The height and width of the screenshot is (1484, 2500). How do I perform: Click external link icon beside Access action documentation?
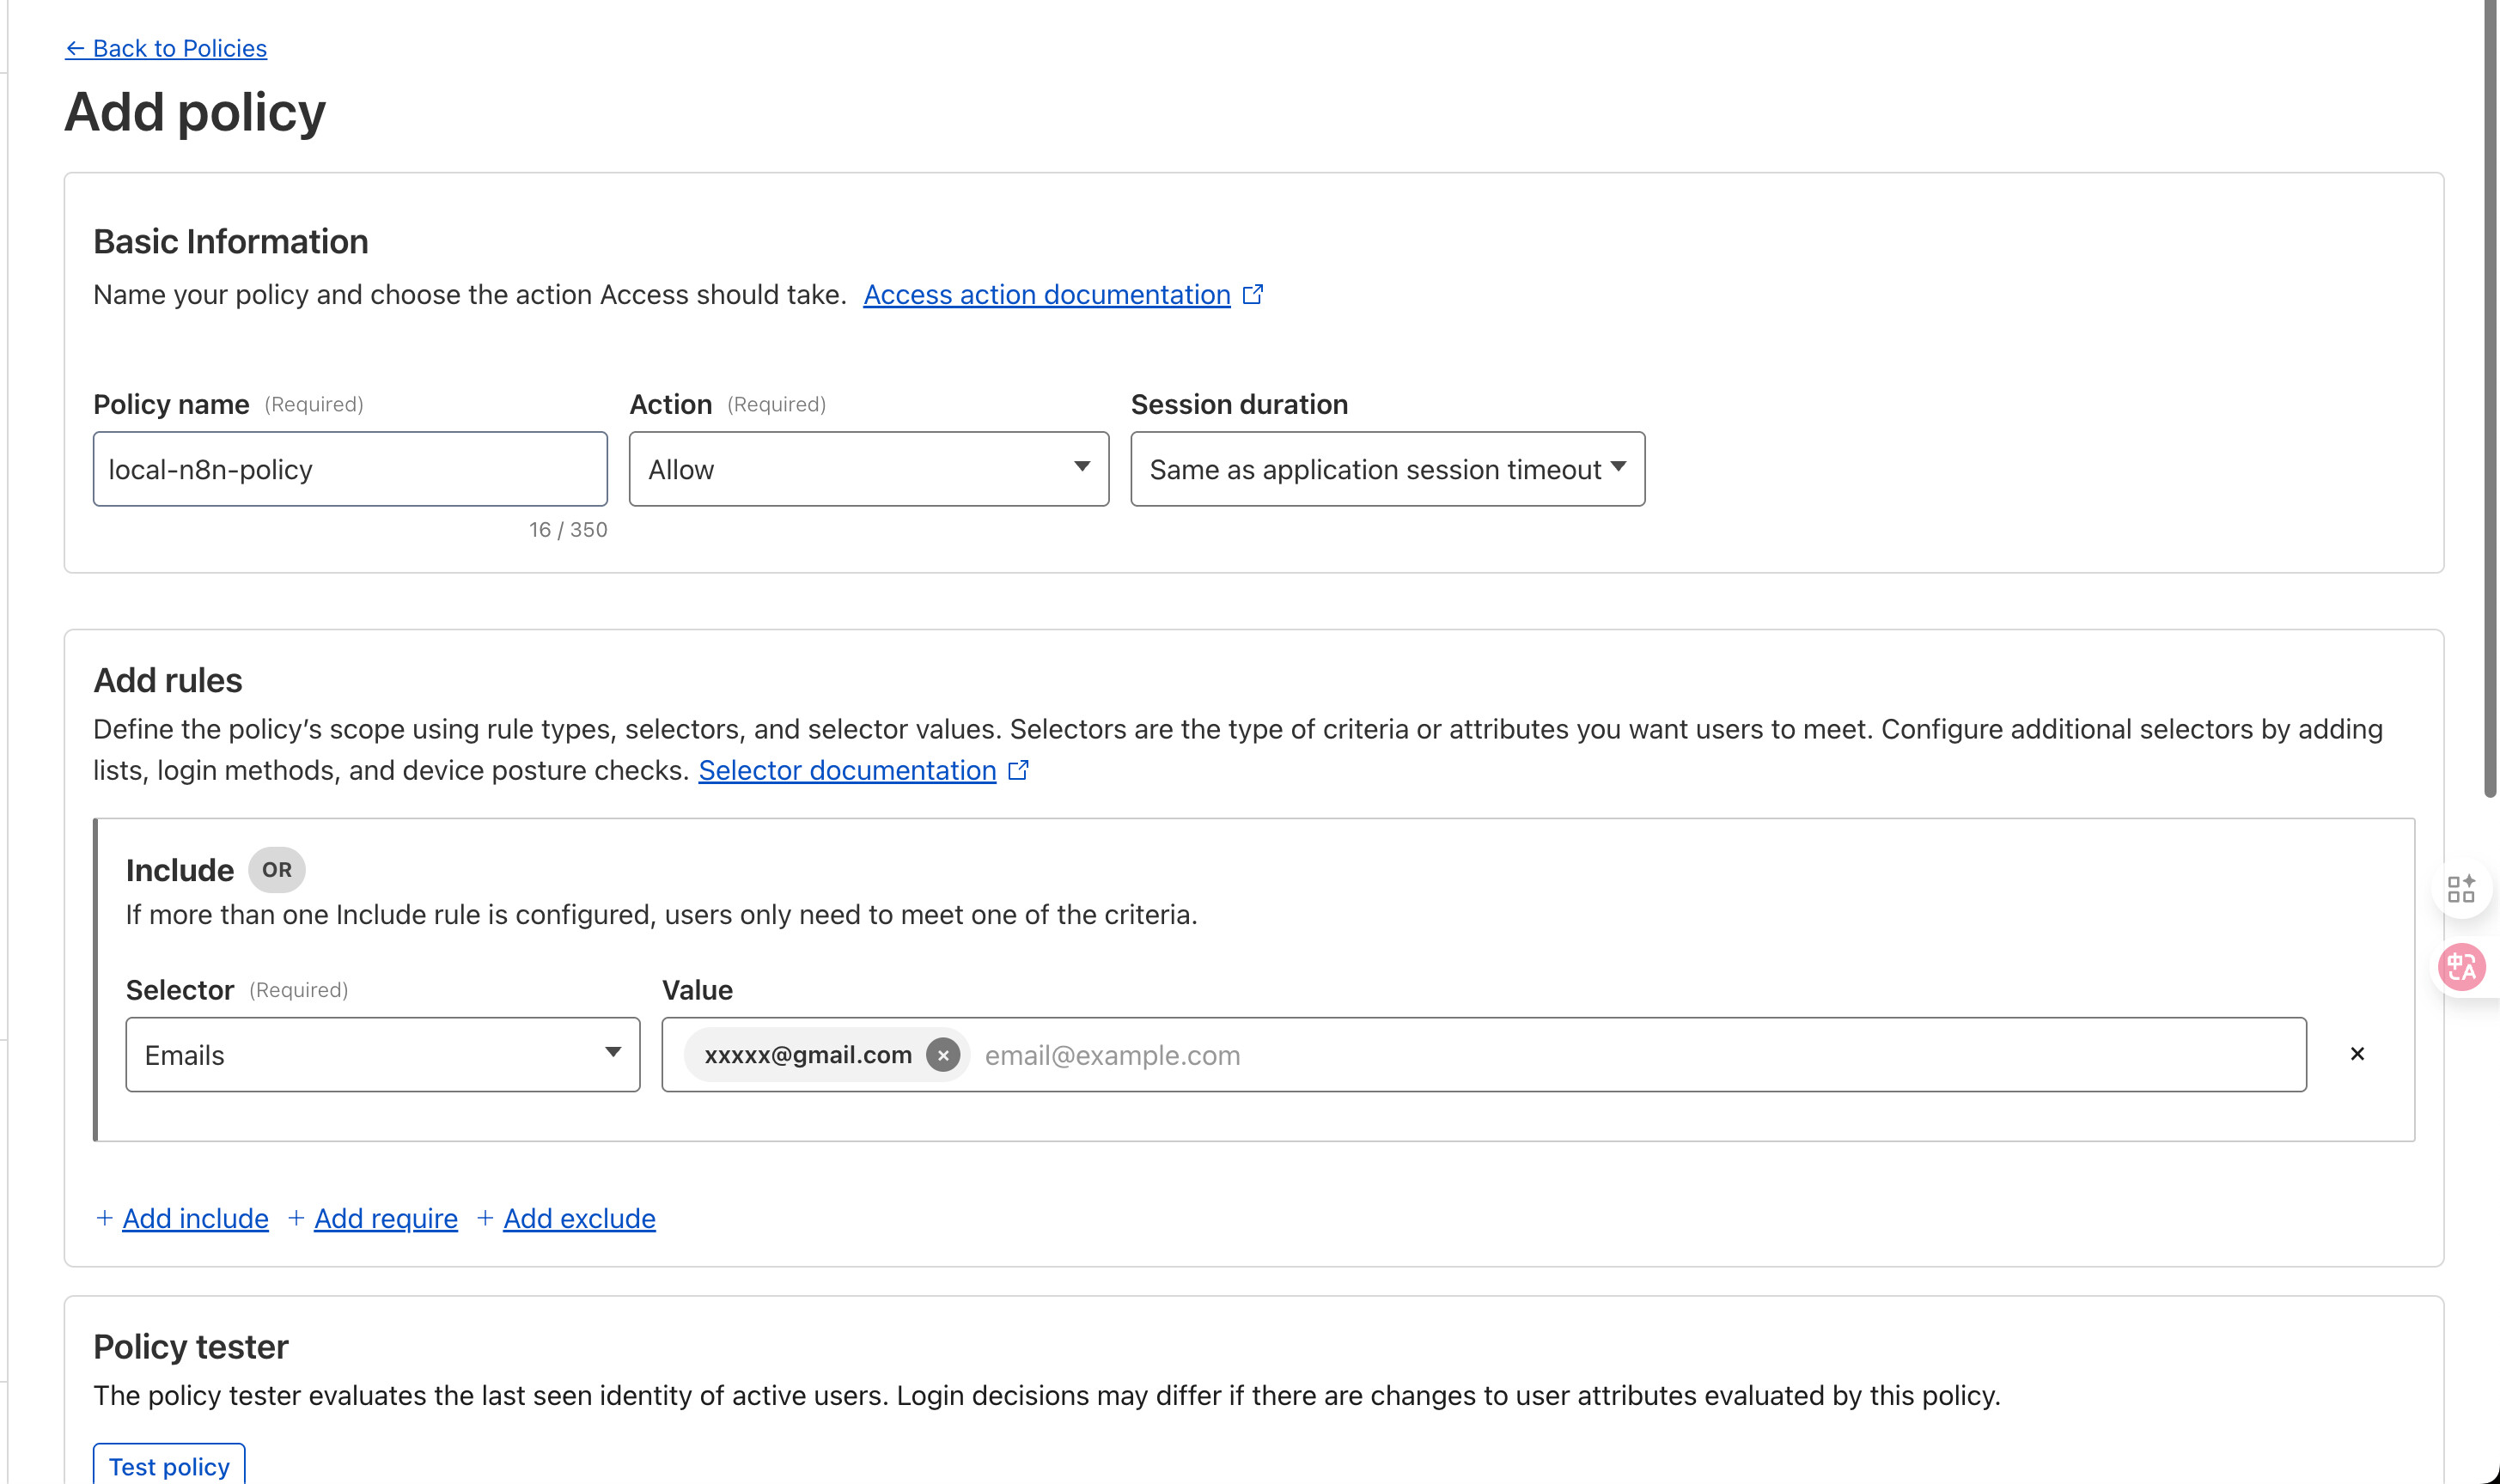1253,295
